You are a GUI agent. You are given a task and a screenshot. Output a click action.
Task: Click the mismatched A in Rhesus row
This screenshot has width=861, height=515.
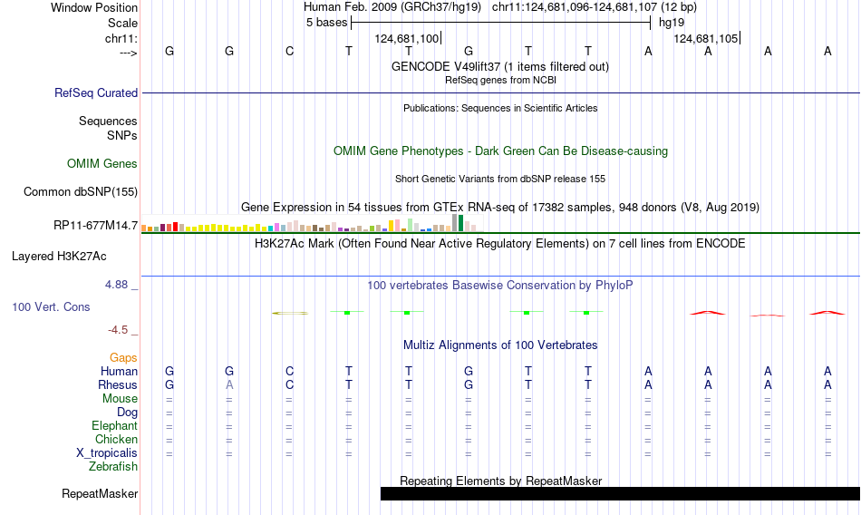point(229,384)
